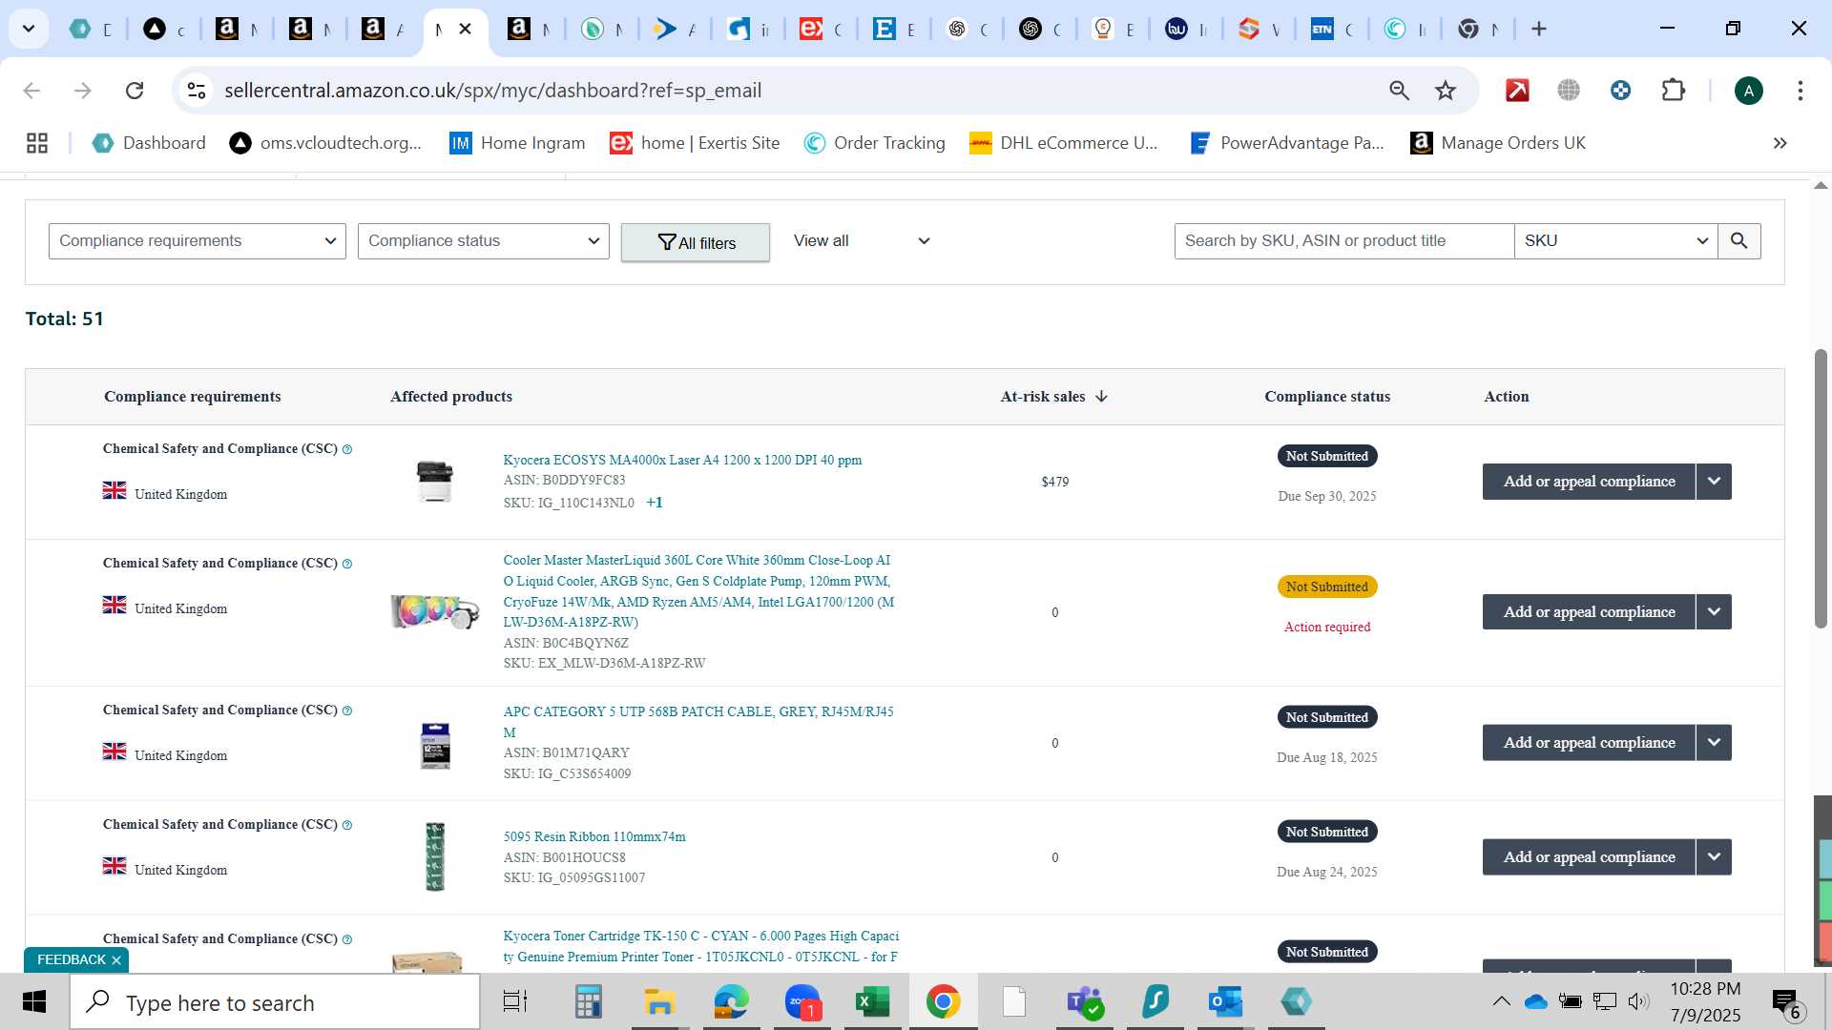Open the PowerAdvantage bookmark
Screen dimensions: 1832x1030
[x=1287, y=143]
